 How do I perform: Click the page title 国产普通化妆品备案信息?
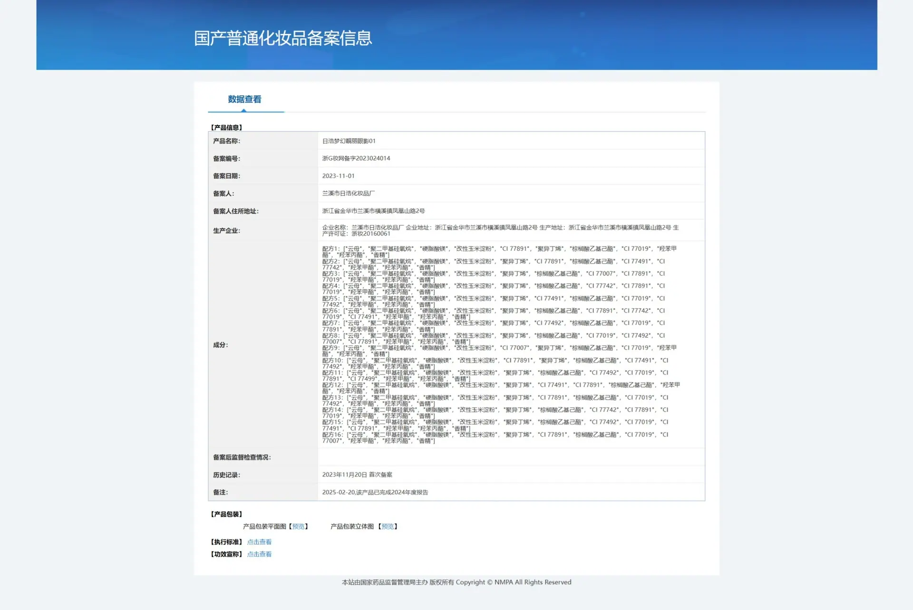point(283,38)
